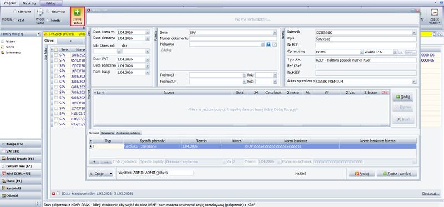Switch to the Faktury ribbon tab
Image resolution: width=444 pixels, height=207 pixels.
pyautogui.click(x=51, y=3)
